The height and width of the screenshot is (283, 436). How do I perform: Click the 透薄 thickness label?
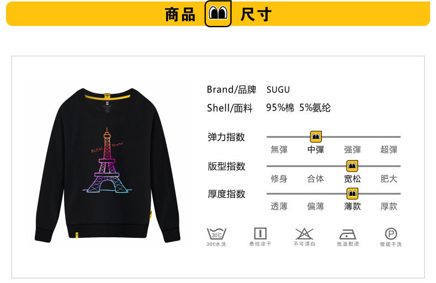coord(279,206)
